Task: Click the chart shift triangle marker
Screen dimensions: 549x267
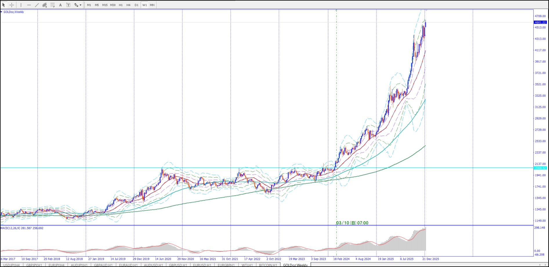Action: pyautogui.click(x=426, y=10)
